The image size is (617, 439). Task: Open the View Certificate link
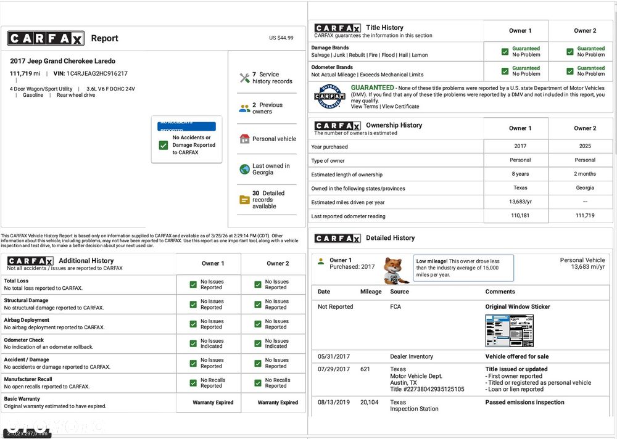tap(400, 107)
